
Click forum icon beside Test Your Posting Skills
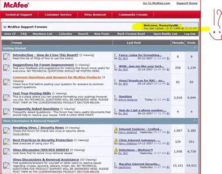coord(7,98)
